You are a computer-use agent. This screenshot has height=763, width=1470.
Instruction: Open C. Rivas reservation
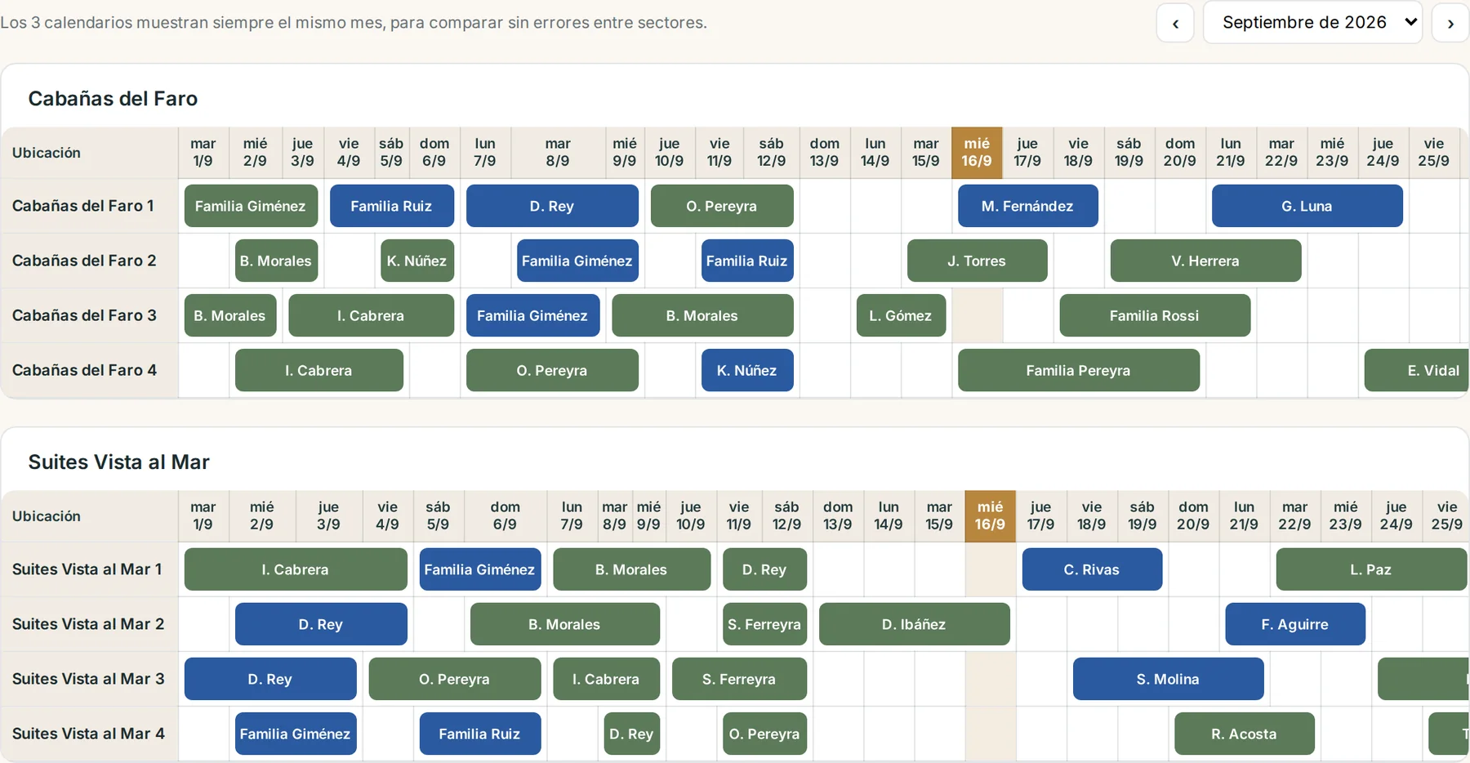point(1092,569)
